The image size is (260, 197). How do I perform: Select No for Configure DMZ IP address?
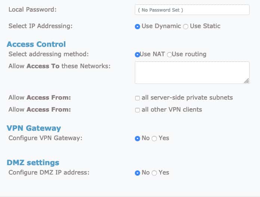(x=137, y=173)
